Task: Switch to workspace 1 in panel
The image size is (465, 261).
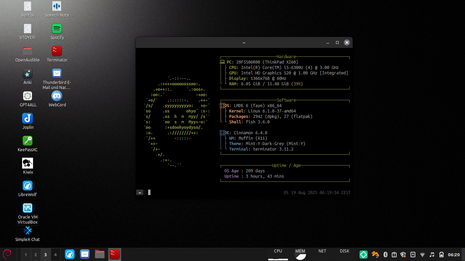Action: (26, 255)
